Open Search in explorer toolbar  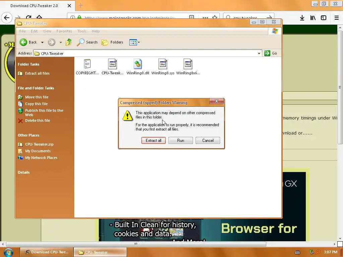[87, 42]
